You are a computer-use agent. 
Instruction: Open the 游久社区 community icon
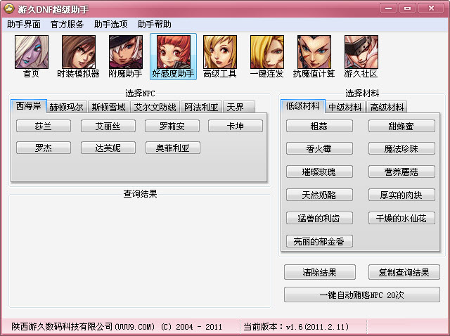point(361,56)
